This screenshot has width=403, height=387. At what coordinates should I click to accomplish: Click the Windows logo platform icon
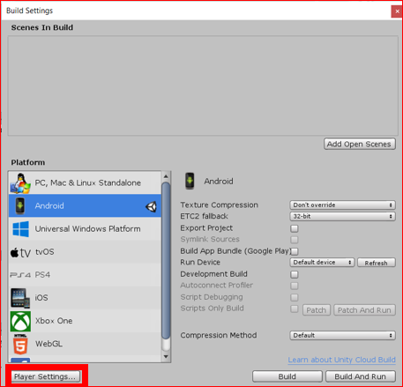(20, 229)
